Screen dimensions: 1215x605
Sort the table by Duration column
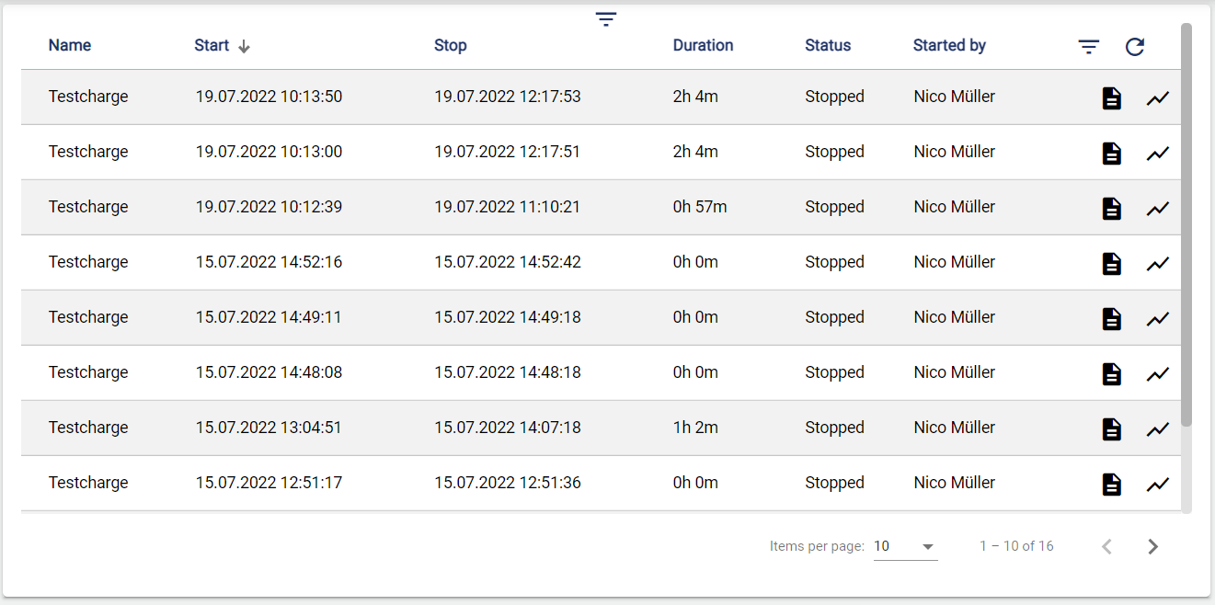pos(703,46)
